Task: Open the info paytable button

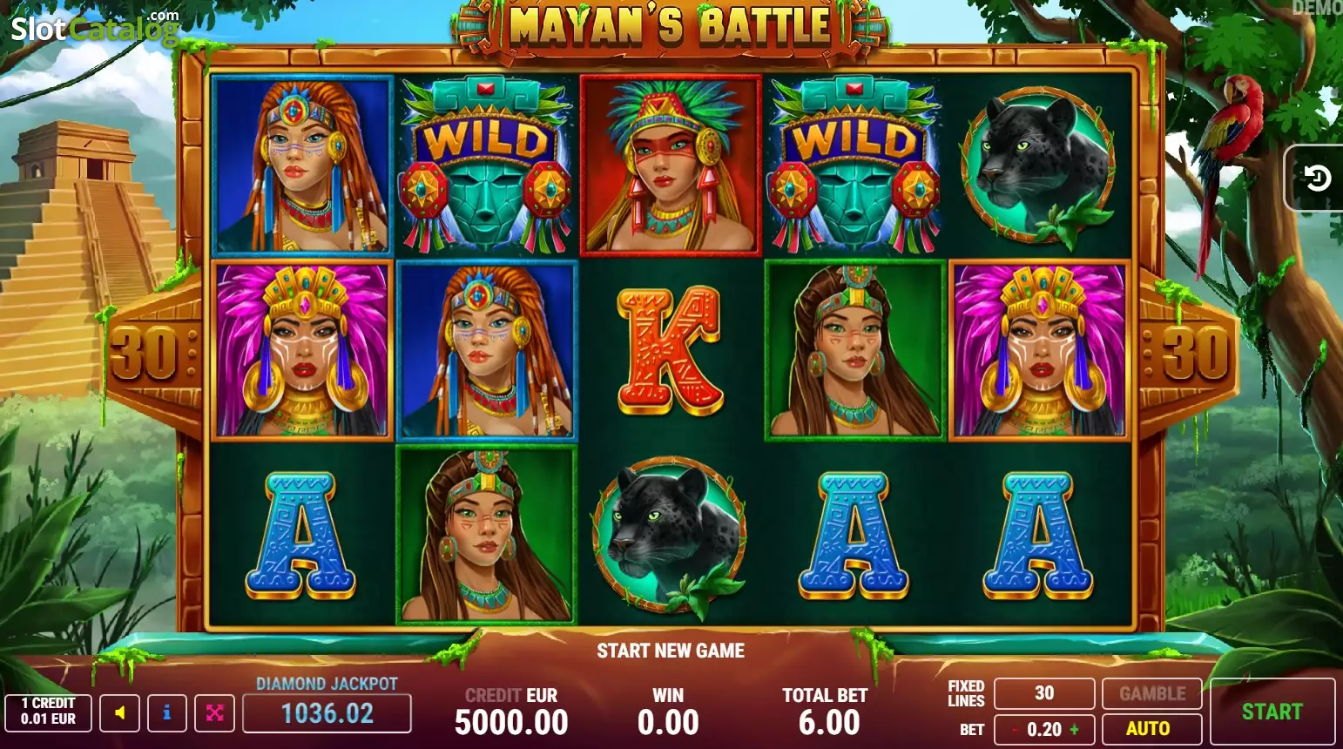Action: pyautogui.click(x=167, y=713)
